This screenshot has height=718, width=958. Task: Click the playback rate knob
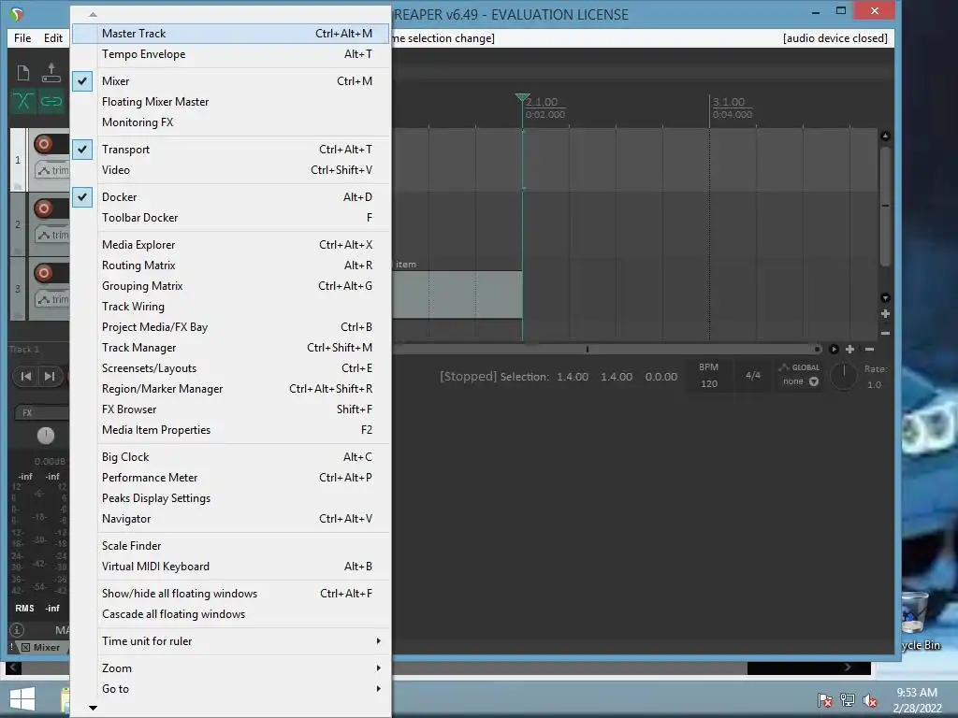click(844, 376)
